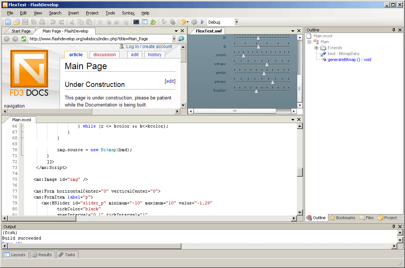Click the kcolor slider thumb
Screen dimensions: 405x268
click(256, 91)
